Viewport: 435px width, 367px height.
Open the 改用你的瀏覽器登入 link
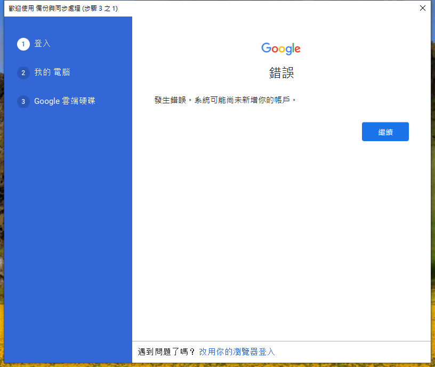tap(237, 352)
